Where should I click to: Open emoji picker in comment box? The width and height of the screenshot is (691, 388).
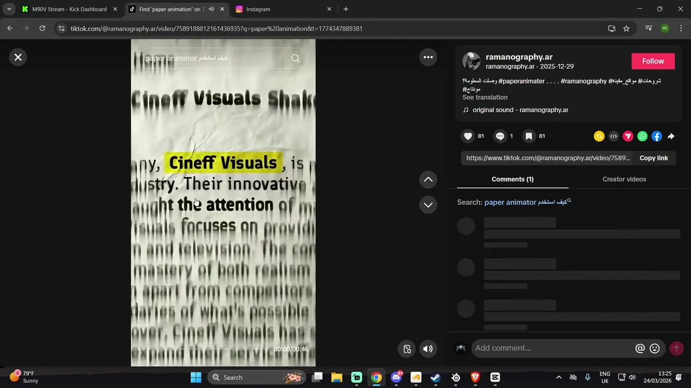pyautogui.click(x=655, y=349)
